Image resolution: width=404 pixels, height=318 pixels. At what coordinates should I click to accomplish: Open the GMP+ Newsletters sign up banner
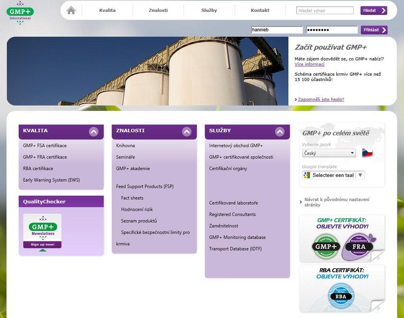coord(42,231)
